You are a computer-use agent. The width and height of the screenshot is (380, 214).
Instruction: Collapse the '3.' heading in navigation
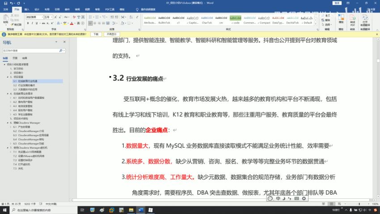click(8, 77)
